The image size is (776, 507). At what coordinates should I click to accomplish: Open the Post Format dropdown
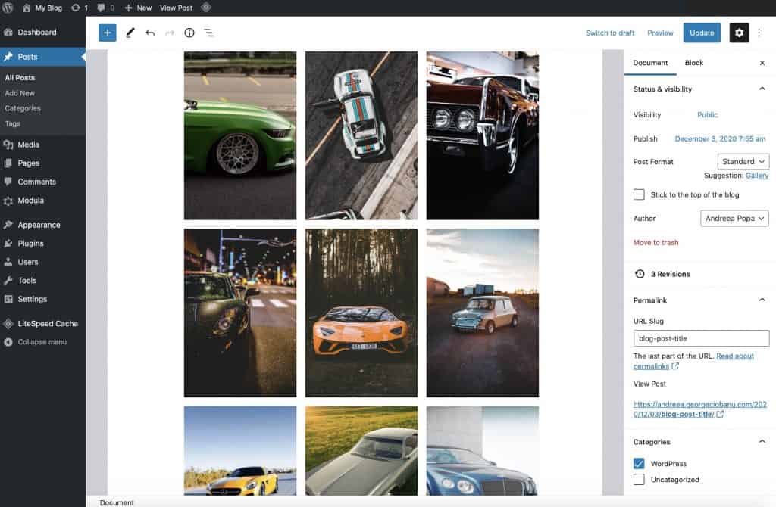(x=743, y=162)
